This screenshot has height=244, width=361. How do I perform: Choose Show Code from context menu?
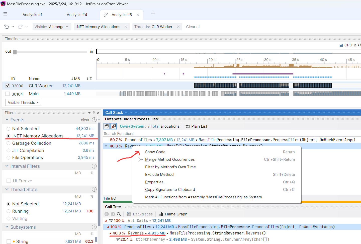155,152
